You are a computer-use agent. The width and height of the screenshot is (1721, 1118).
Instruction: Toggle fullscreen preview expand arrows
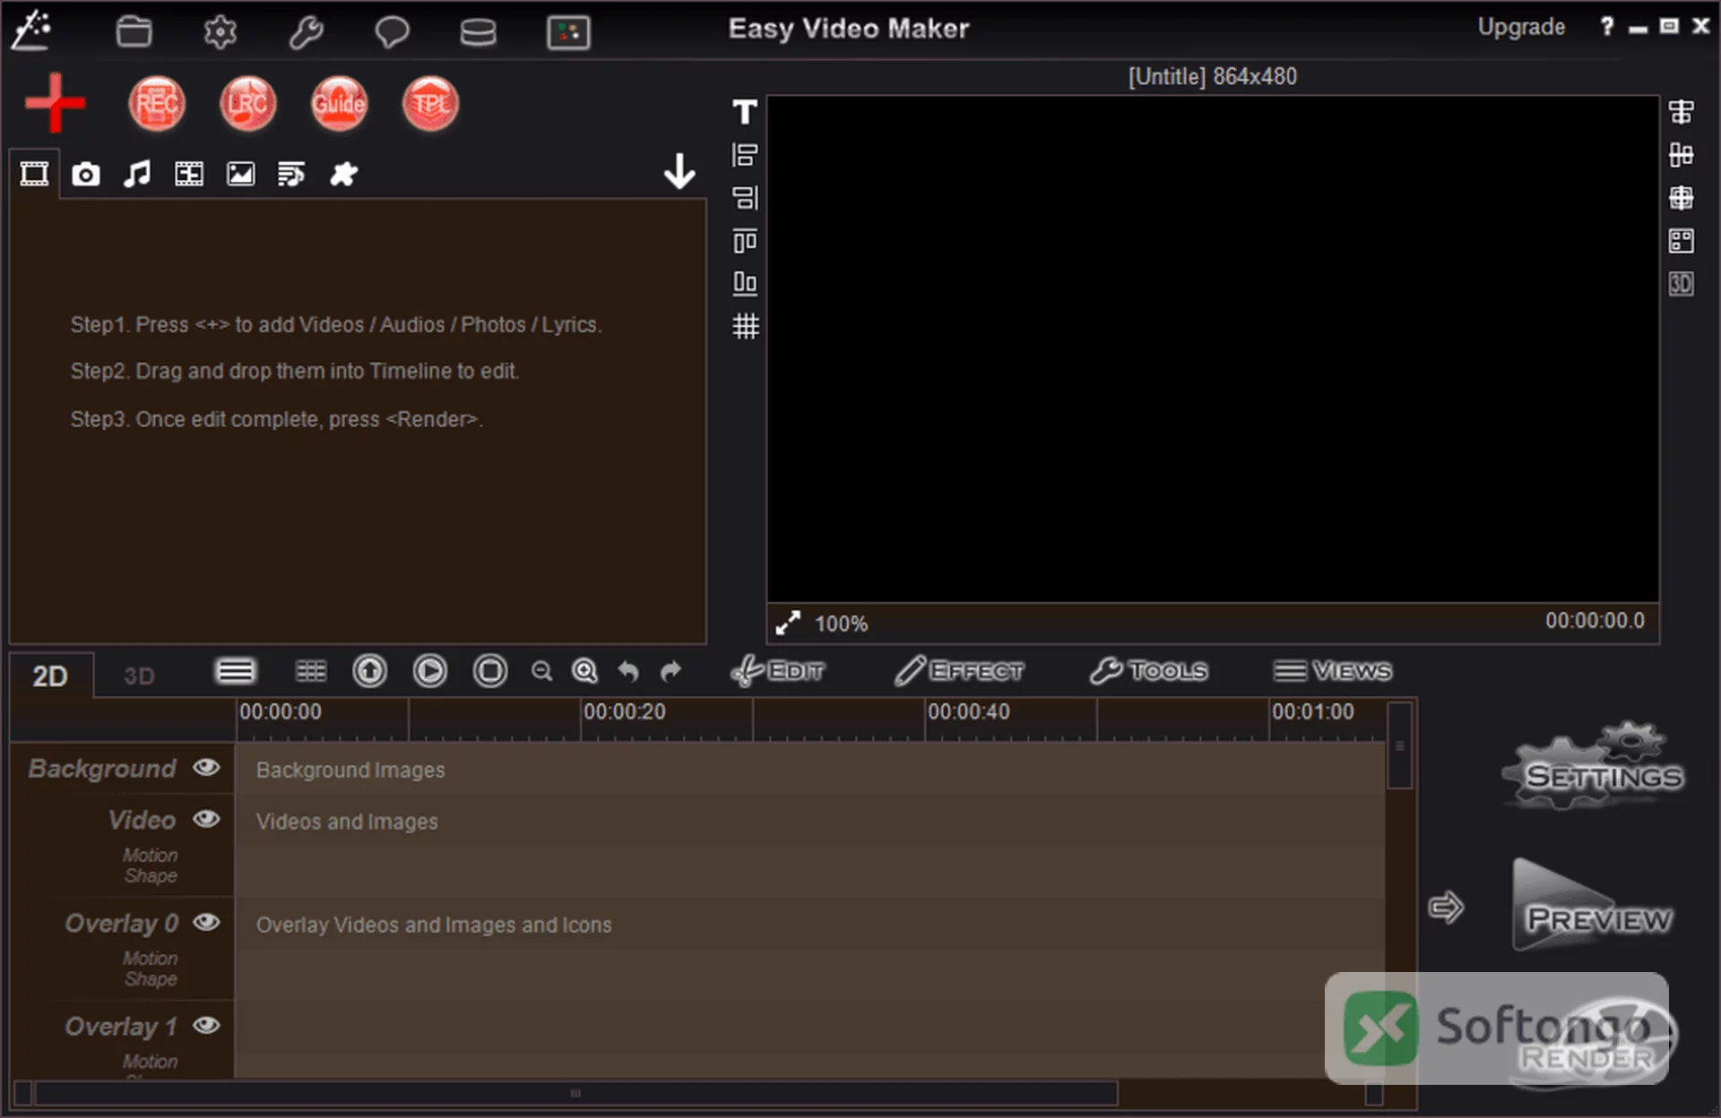pos(788,623)
